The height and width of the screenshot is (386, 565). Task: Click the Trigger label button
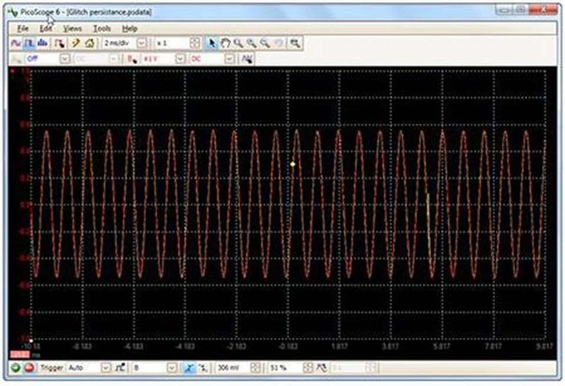click(52, 368)
